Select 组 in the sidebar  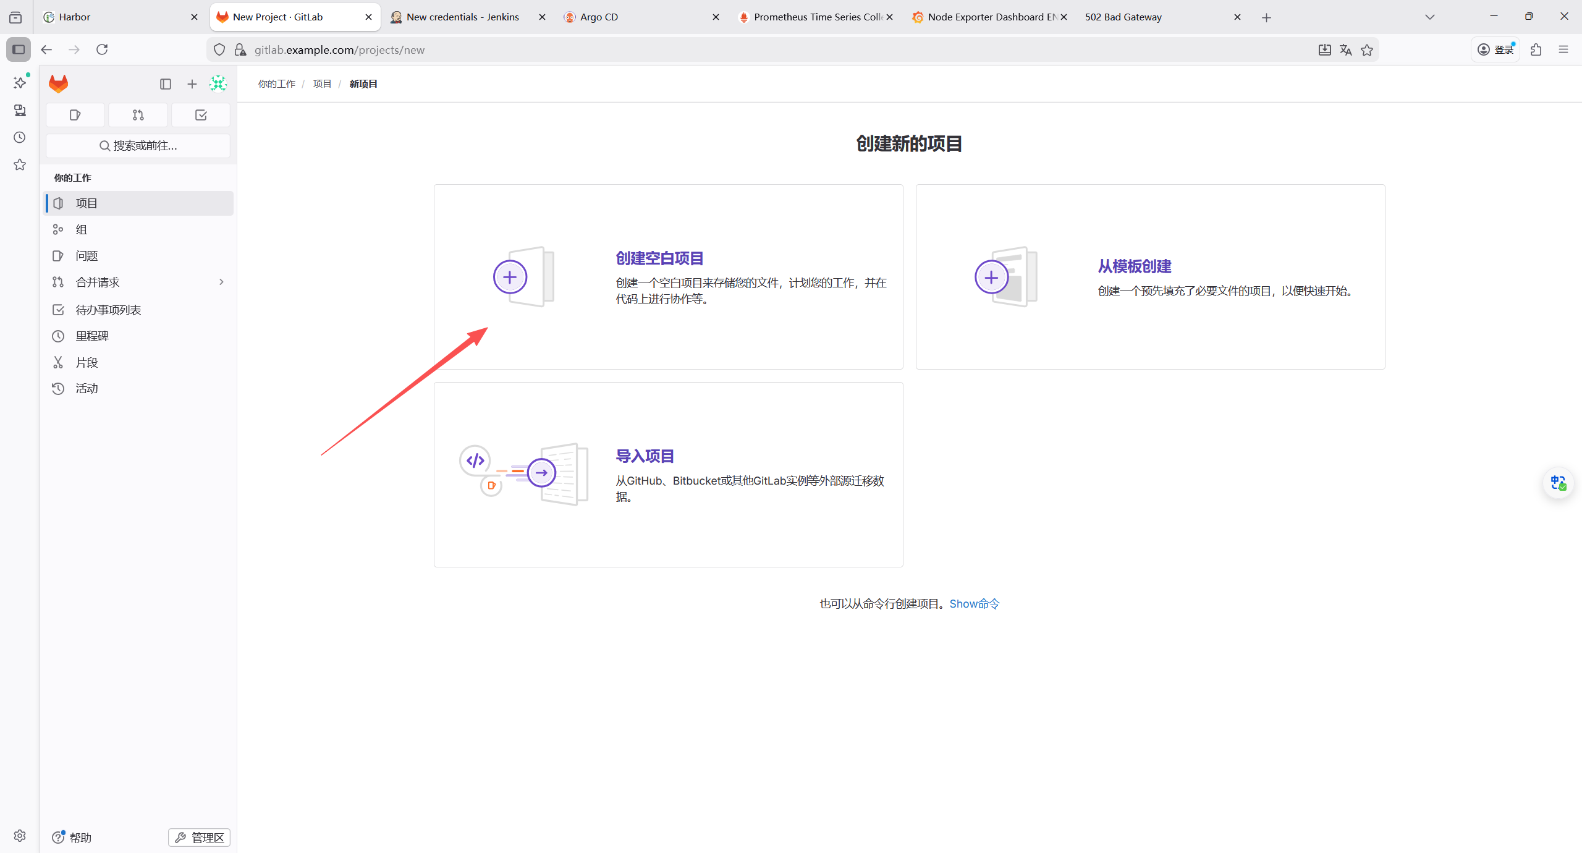coord(82,230)
